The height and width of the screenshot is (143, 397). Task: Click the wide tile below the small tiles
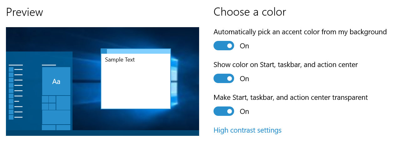point(56,117)
